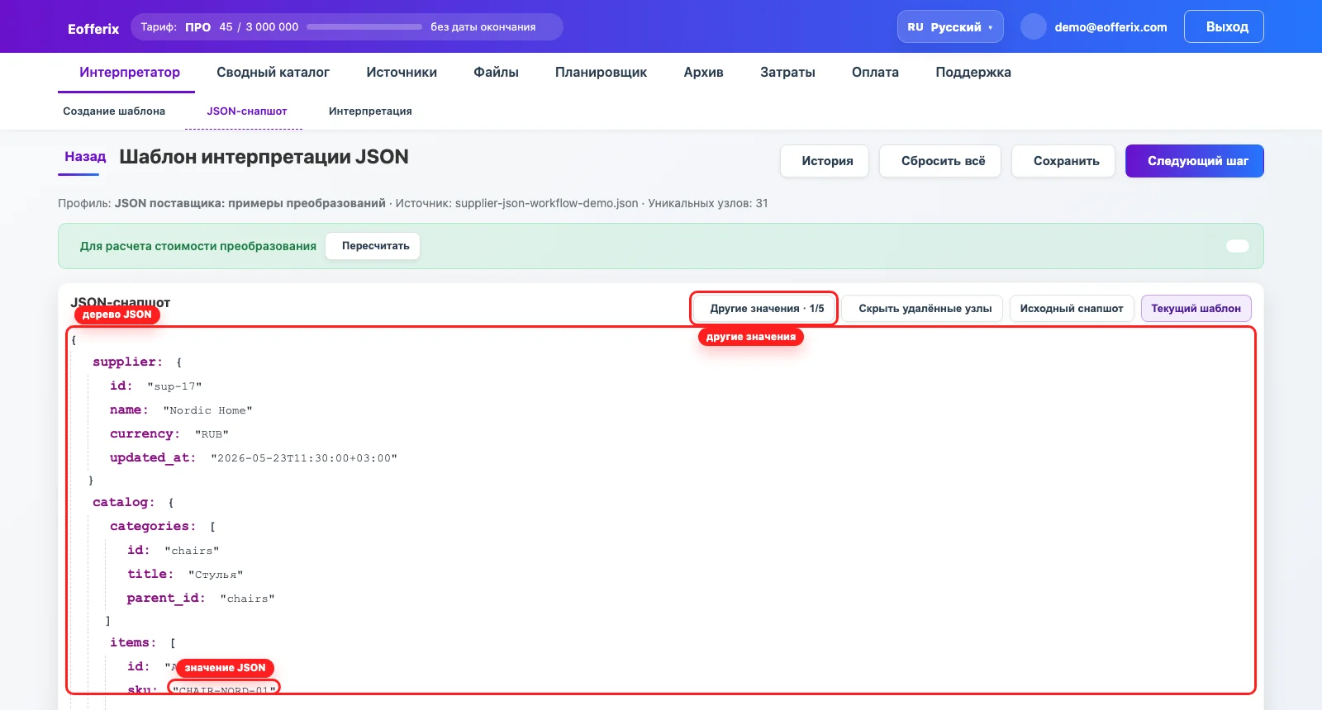Open the Оплата tab

[875, 72]
